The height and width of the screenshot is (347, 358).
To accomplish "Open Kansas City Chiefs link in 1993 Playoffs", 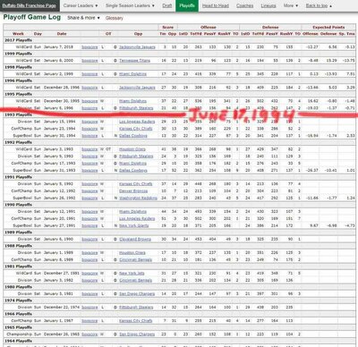I will pos(136,129).
